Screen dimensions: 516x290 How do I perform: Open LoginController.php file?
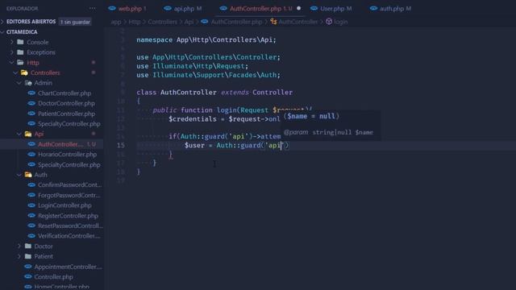(x=64, y=205)
